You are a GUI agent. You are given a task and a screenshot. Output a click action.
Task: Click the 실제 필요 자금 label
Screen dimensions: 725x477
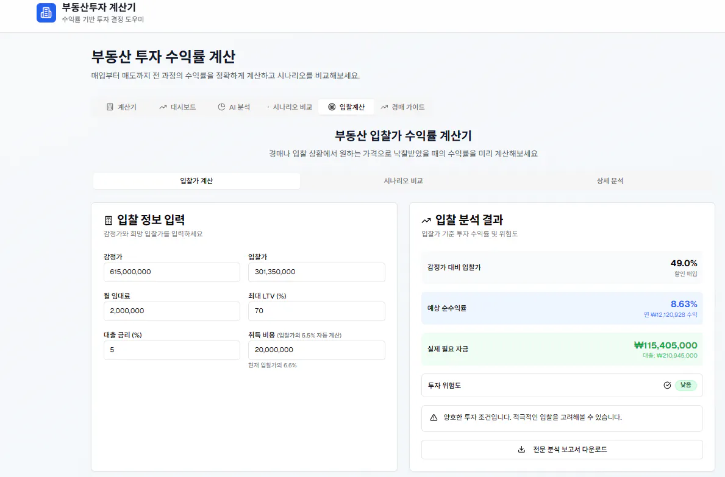[x=448, y=349]
